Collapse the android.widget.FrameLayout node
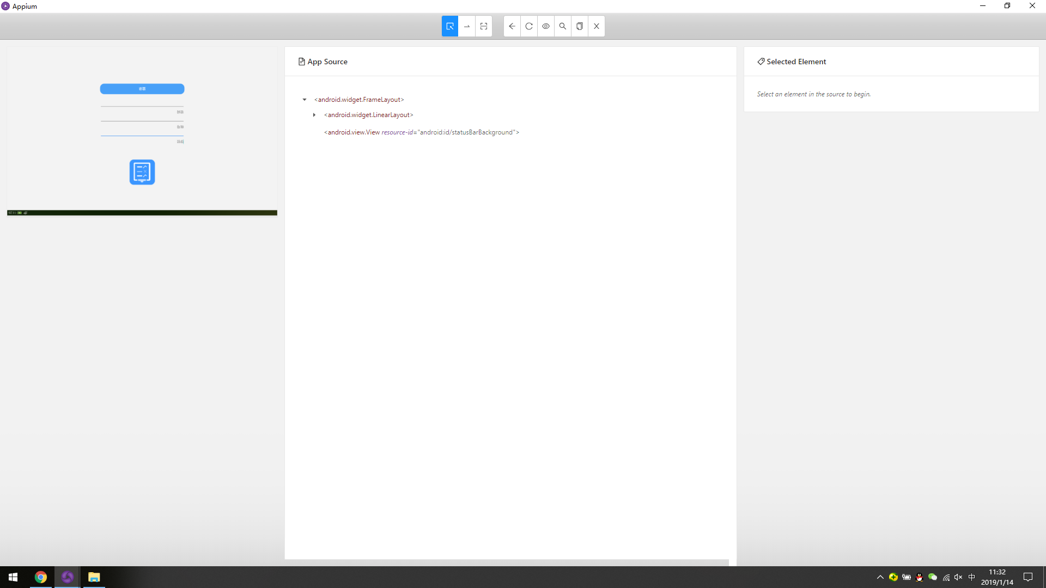This screenshot has width=1046, height=588. coord(305,100)
